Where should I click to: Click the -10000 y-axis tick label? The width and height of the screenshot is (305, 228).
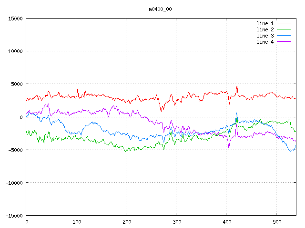14,183
